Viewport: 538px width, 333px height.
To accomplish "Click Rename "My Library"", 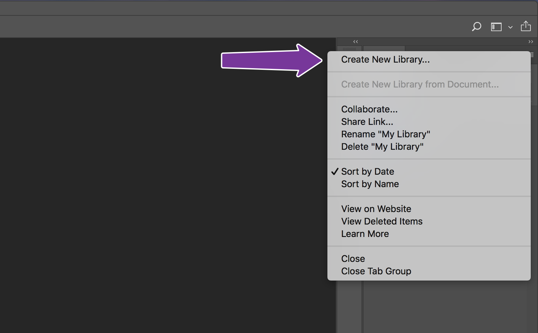I will coord(386,134).
